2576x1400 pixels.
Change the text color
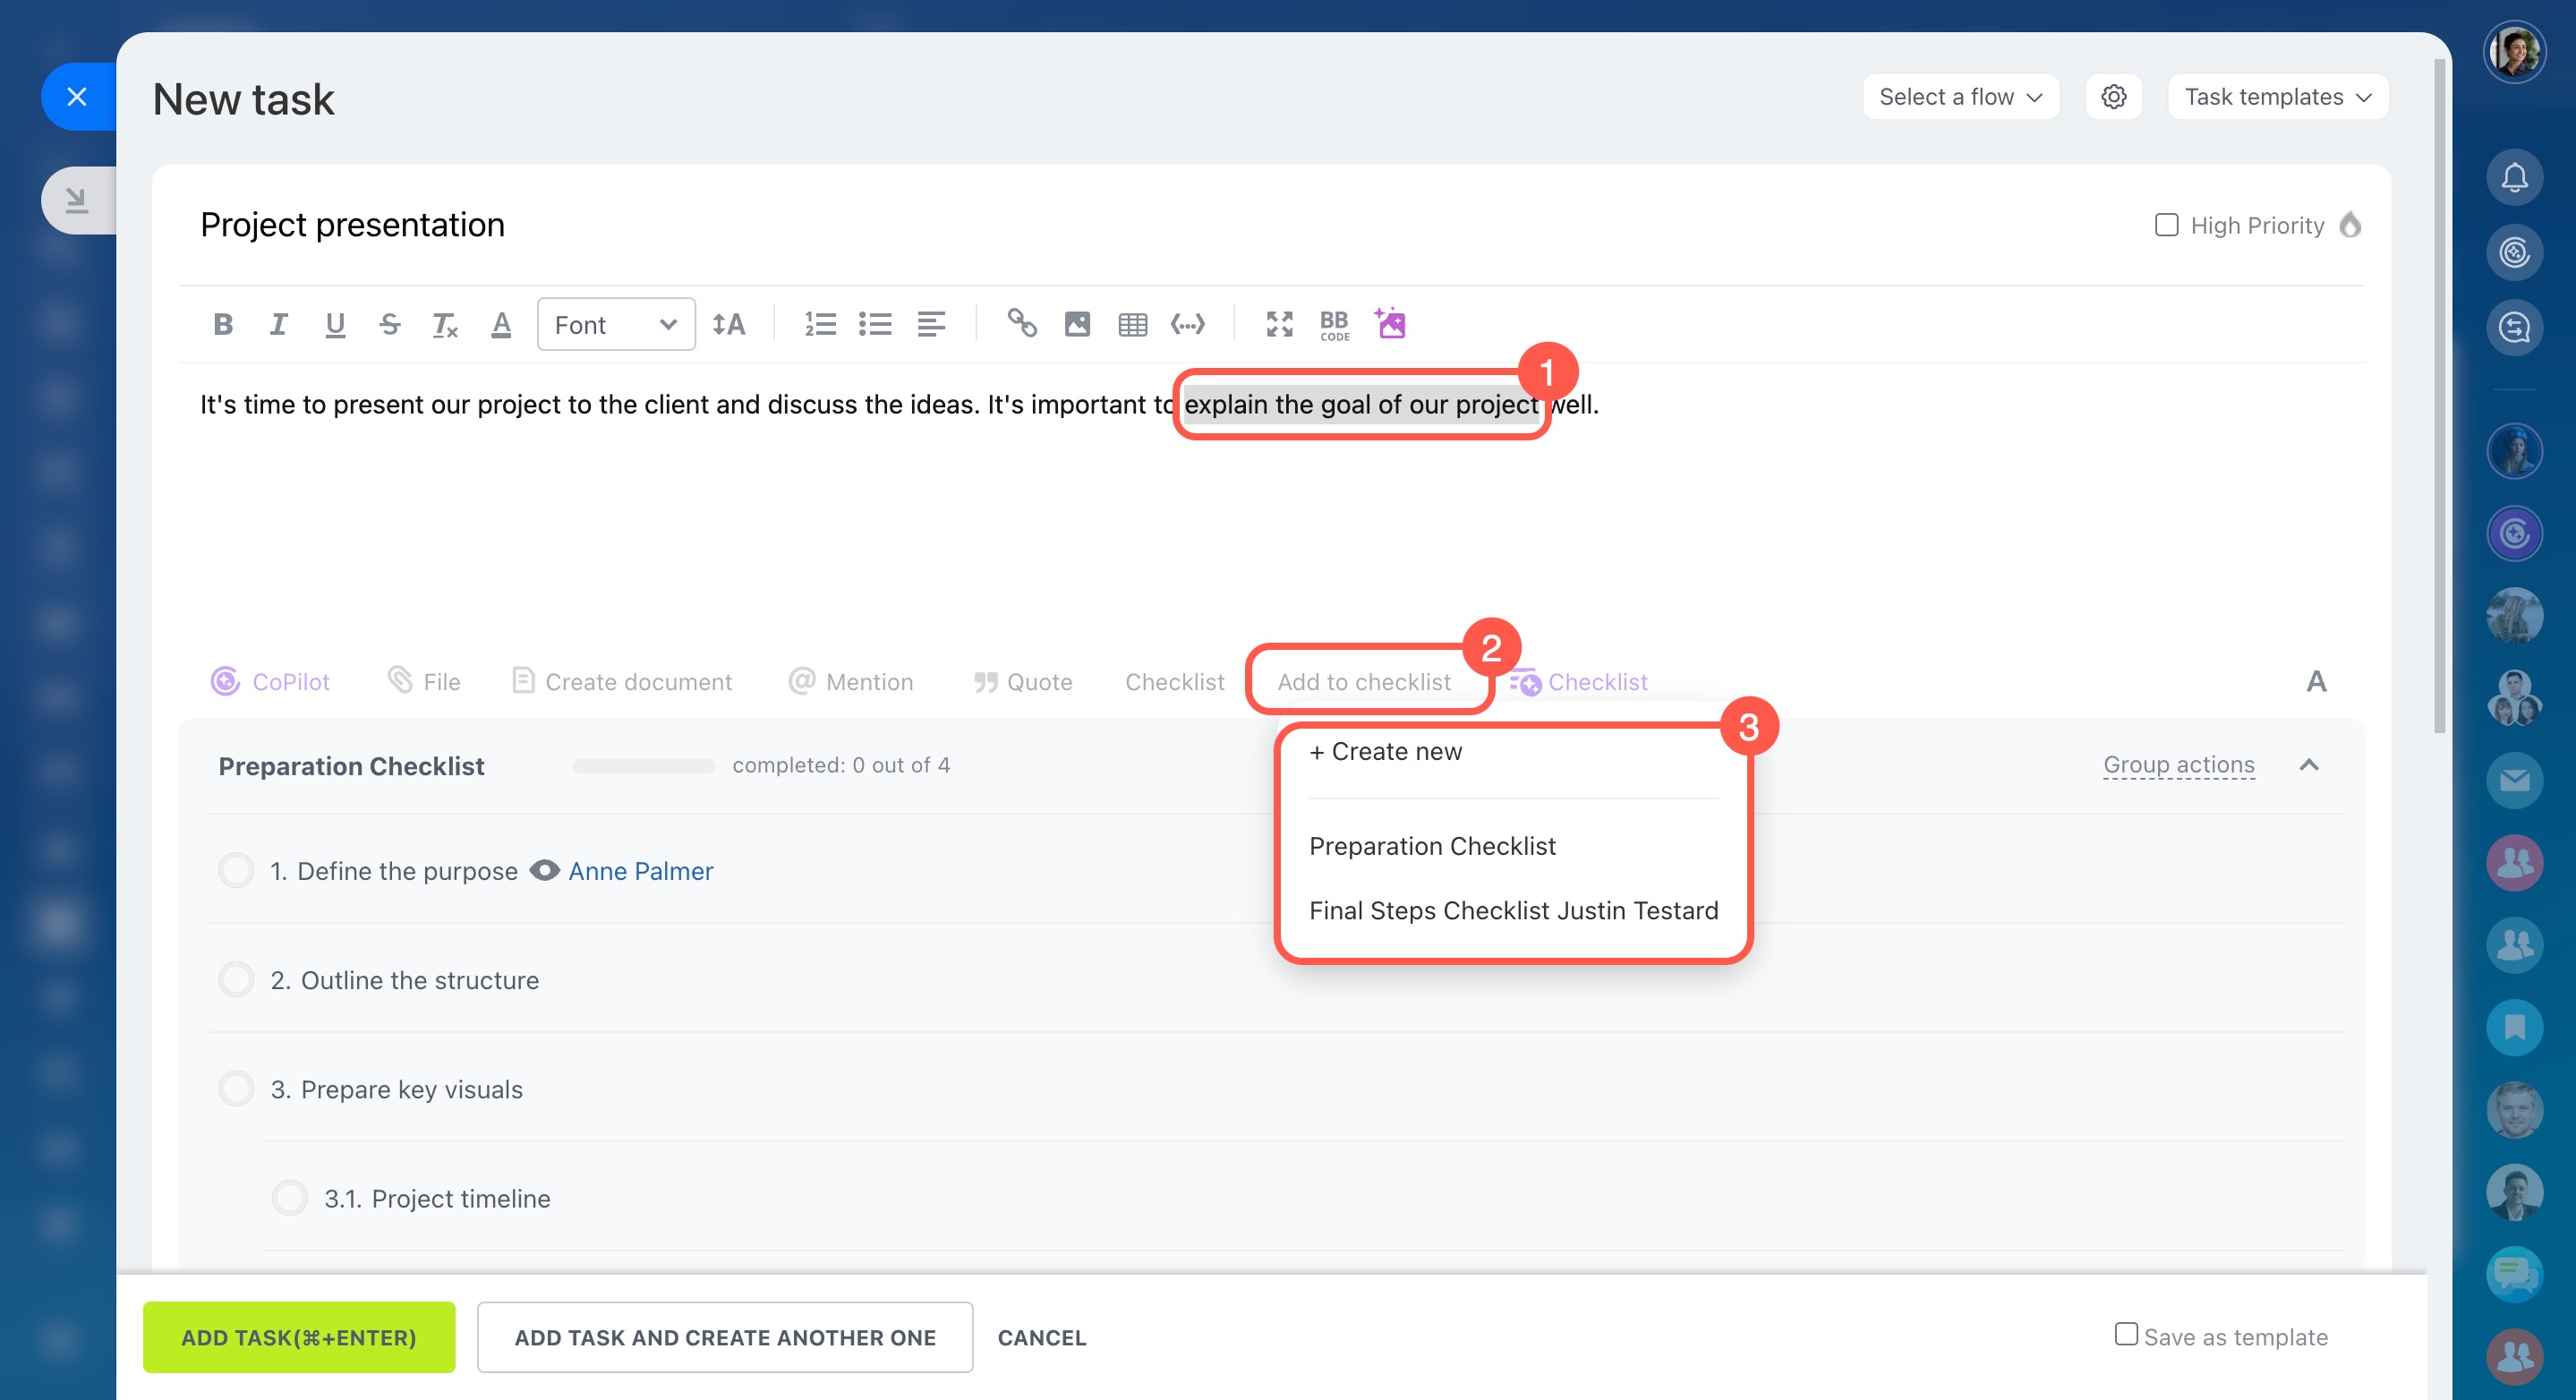(501, 324)
